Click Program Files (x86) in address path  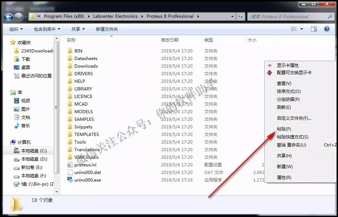coord(64,16)
